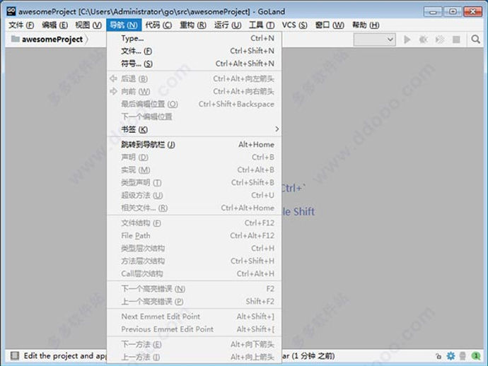Click the 实现 (M) menu entry

coord(194,170)
